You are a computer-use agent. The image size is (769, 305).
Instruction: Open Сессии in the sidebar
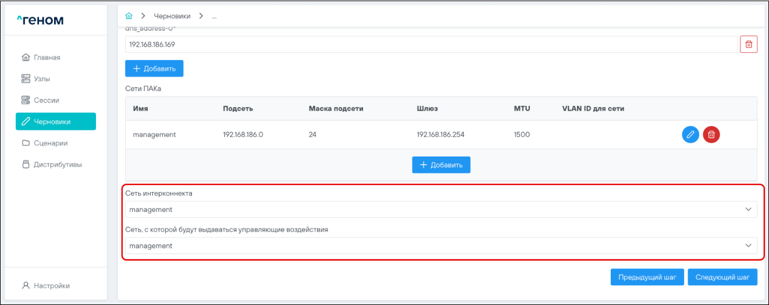46,100
